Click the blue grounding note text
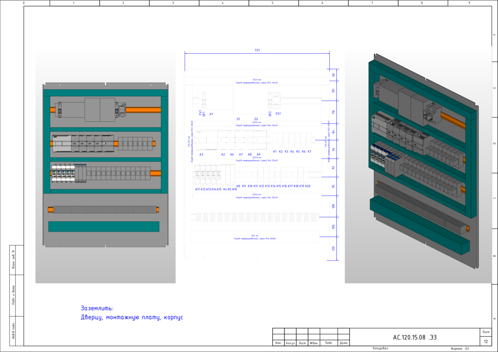This screenshot has width=498, height=352. (x=132, y=313)
